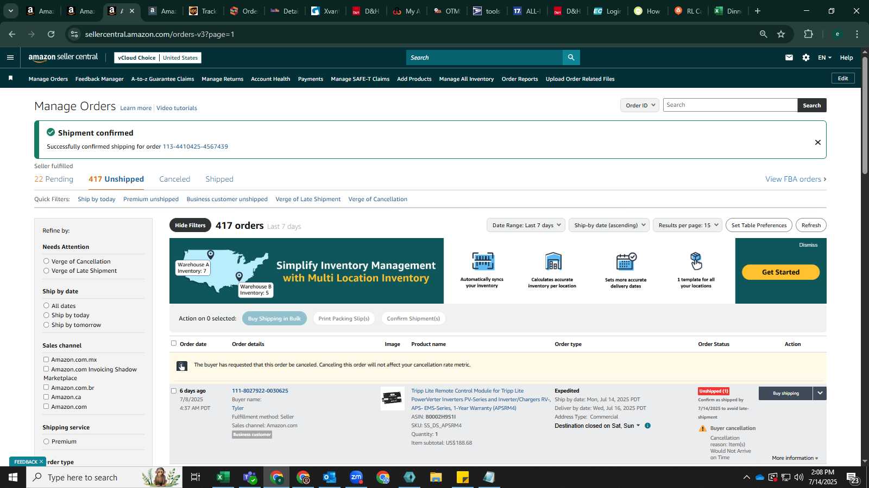This screenshot has width=869, height=488.
Task: Click in the Order ID search input field
Action: [730, 105]
